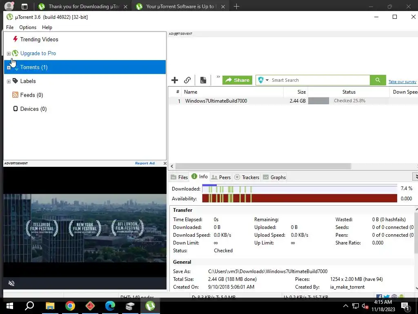Click the Trending Videos lightning bolt icon
Image resolution: width=418 pixels, height=314 pixels.
pos(16,39)
